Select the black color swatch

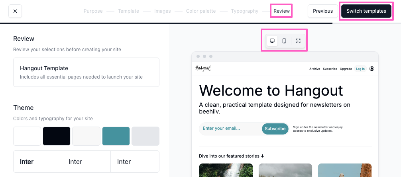[x=57, y=136]
